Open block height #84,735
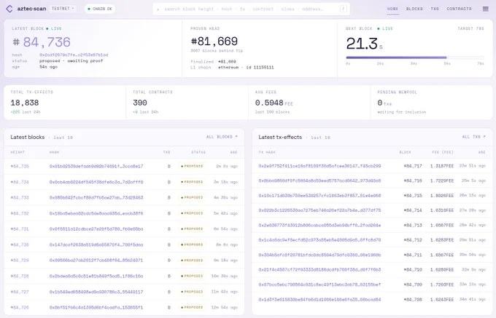The width and height of the screenshot is (496, 318). (20, 166)
